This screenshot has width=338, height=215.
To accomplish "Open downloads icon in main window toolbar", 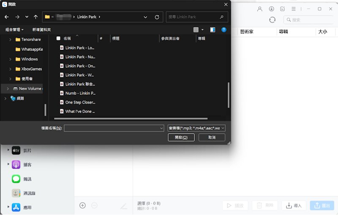I will click(271, 9).
